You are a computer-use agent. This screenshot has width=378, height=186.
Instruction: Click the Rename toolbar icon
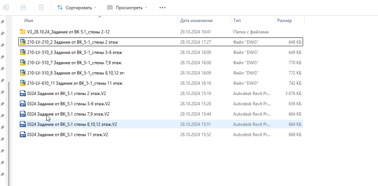[x=6, y=7]
